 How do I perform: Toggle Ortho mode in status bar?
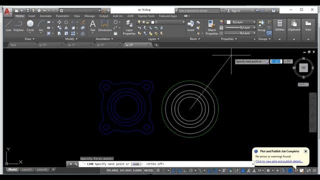[185, 170]
